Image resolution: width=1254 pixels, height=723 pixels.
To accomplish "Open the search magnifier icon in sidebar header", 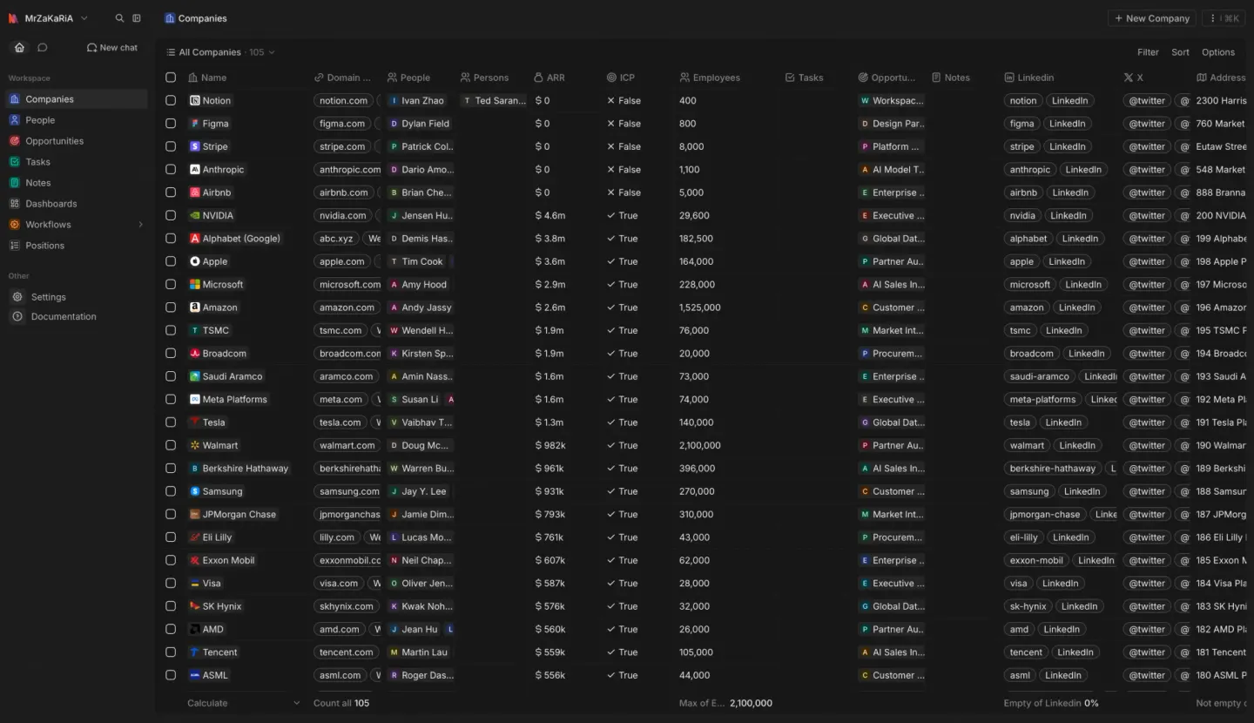I will point(120,18).
